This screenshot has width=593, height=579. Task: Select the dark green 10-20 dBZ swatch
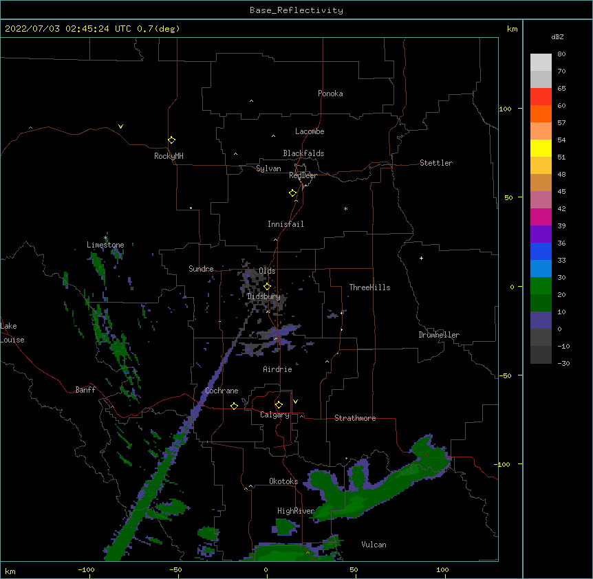[541, 303]
